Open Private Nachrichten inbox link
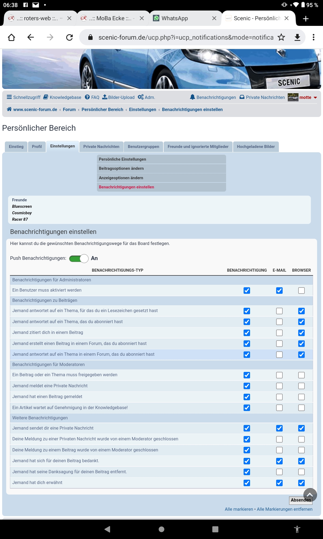The height and width of the screenshot is (539, 323). click(262, 97)
